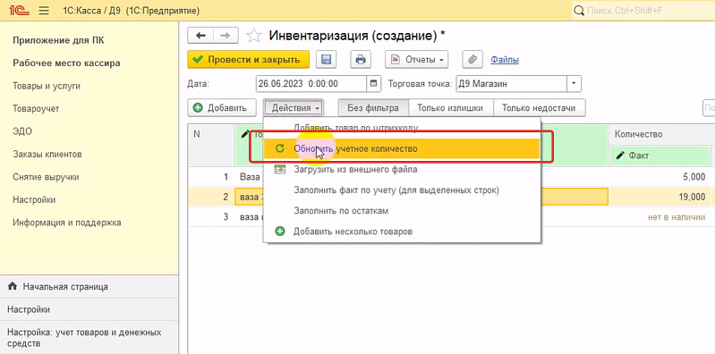
Task: Focus the global search field
Action: (650, 10)
